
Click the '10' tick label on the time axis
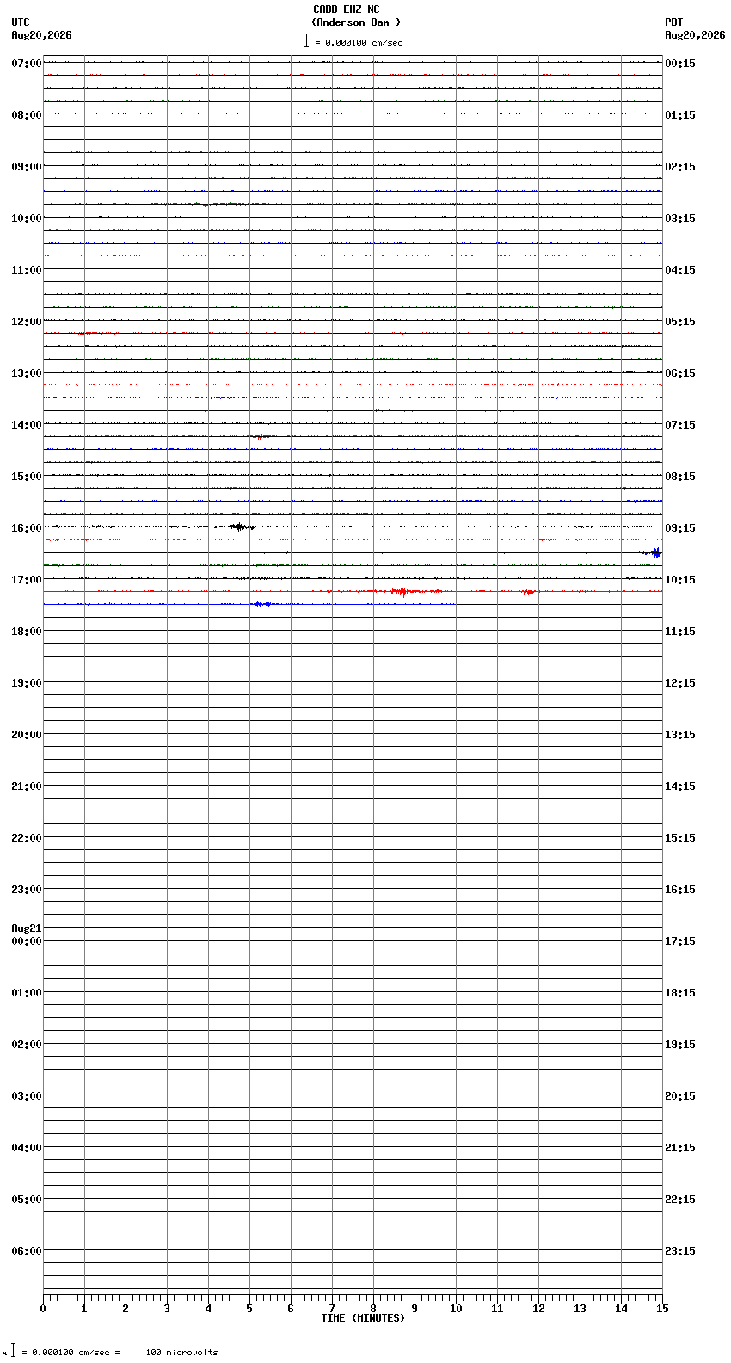pyautogui.click(x=456, y=1309)
